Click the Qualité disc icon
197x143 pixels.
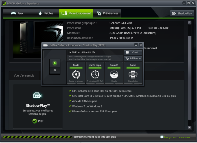[114, 74]
